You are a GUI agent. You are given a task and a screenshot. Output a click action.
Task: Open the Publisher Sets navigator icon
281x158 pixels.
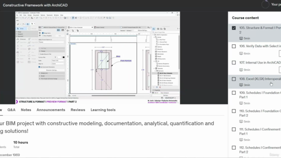tap(165, 29)
